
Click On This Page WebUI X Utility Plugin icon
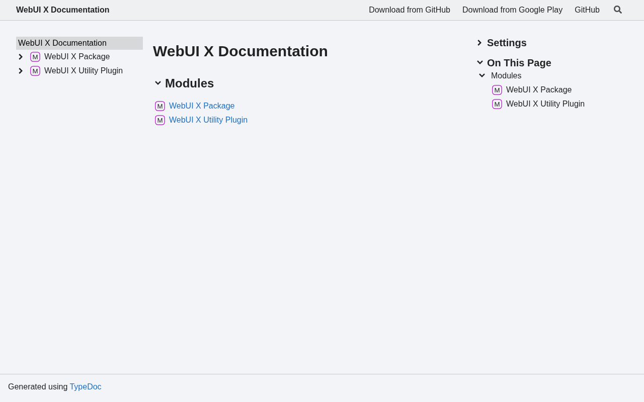497,104
